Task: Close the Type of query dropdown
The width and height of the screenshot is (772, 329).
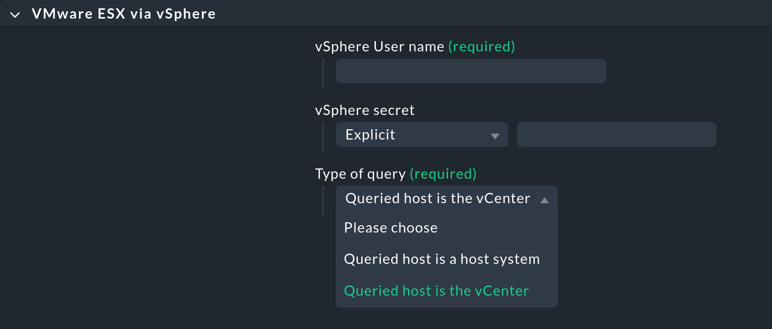Action: (446, 198)
